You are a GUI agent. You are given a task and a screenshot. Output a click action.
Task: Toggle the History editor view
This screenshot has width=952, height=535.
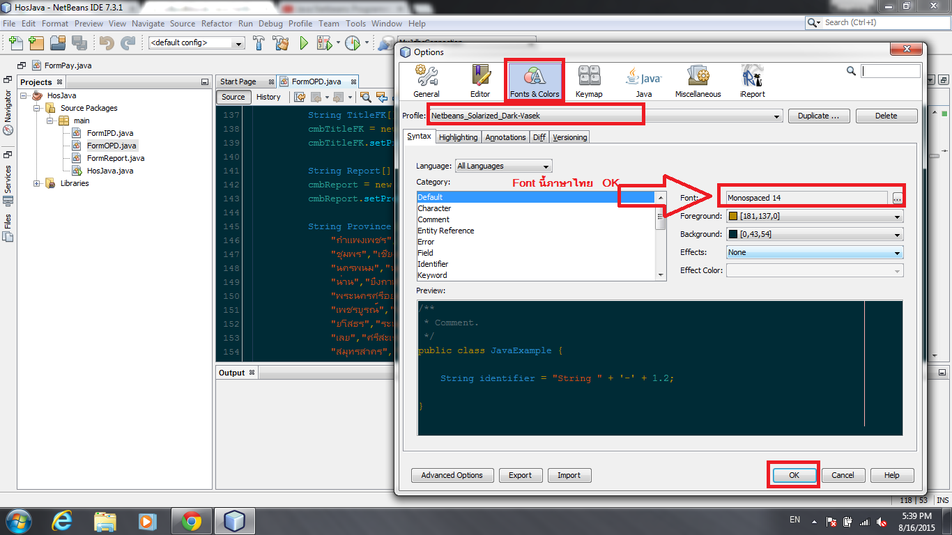pyautogui.click(x=268, y=97)
